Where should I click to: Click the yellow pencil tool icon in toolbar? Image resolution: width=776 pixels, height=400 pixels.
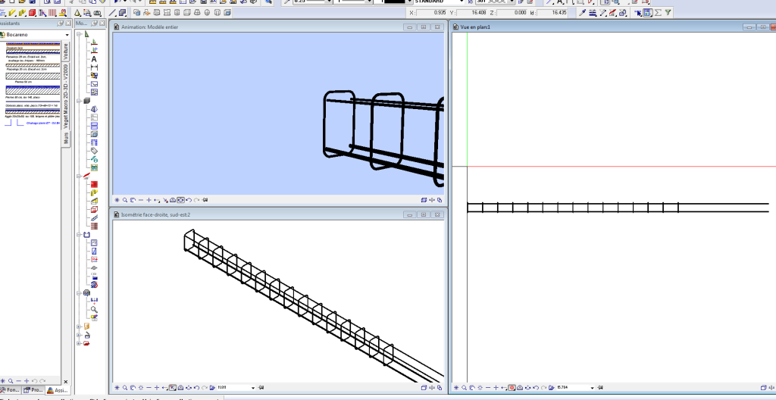click(14, 12)
